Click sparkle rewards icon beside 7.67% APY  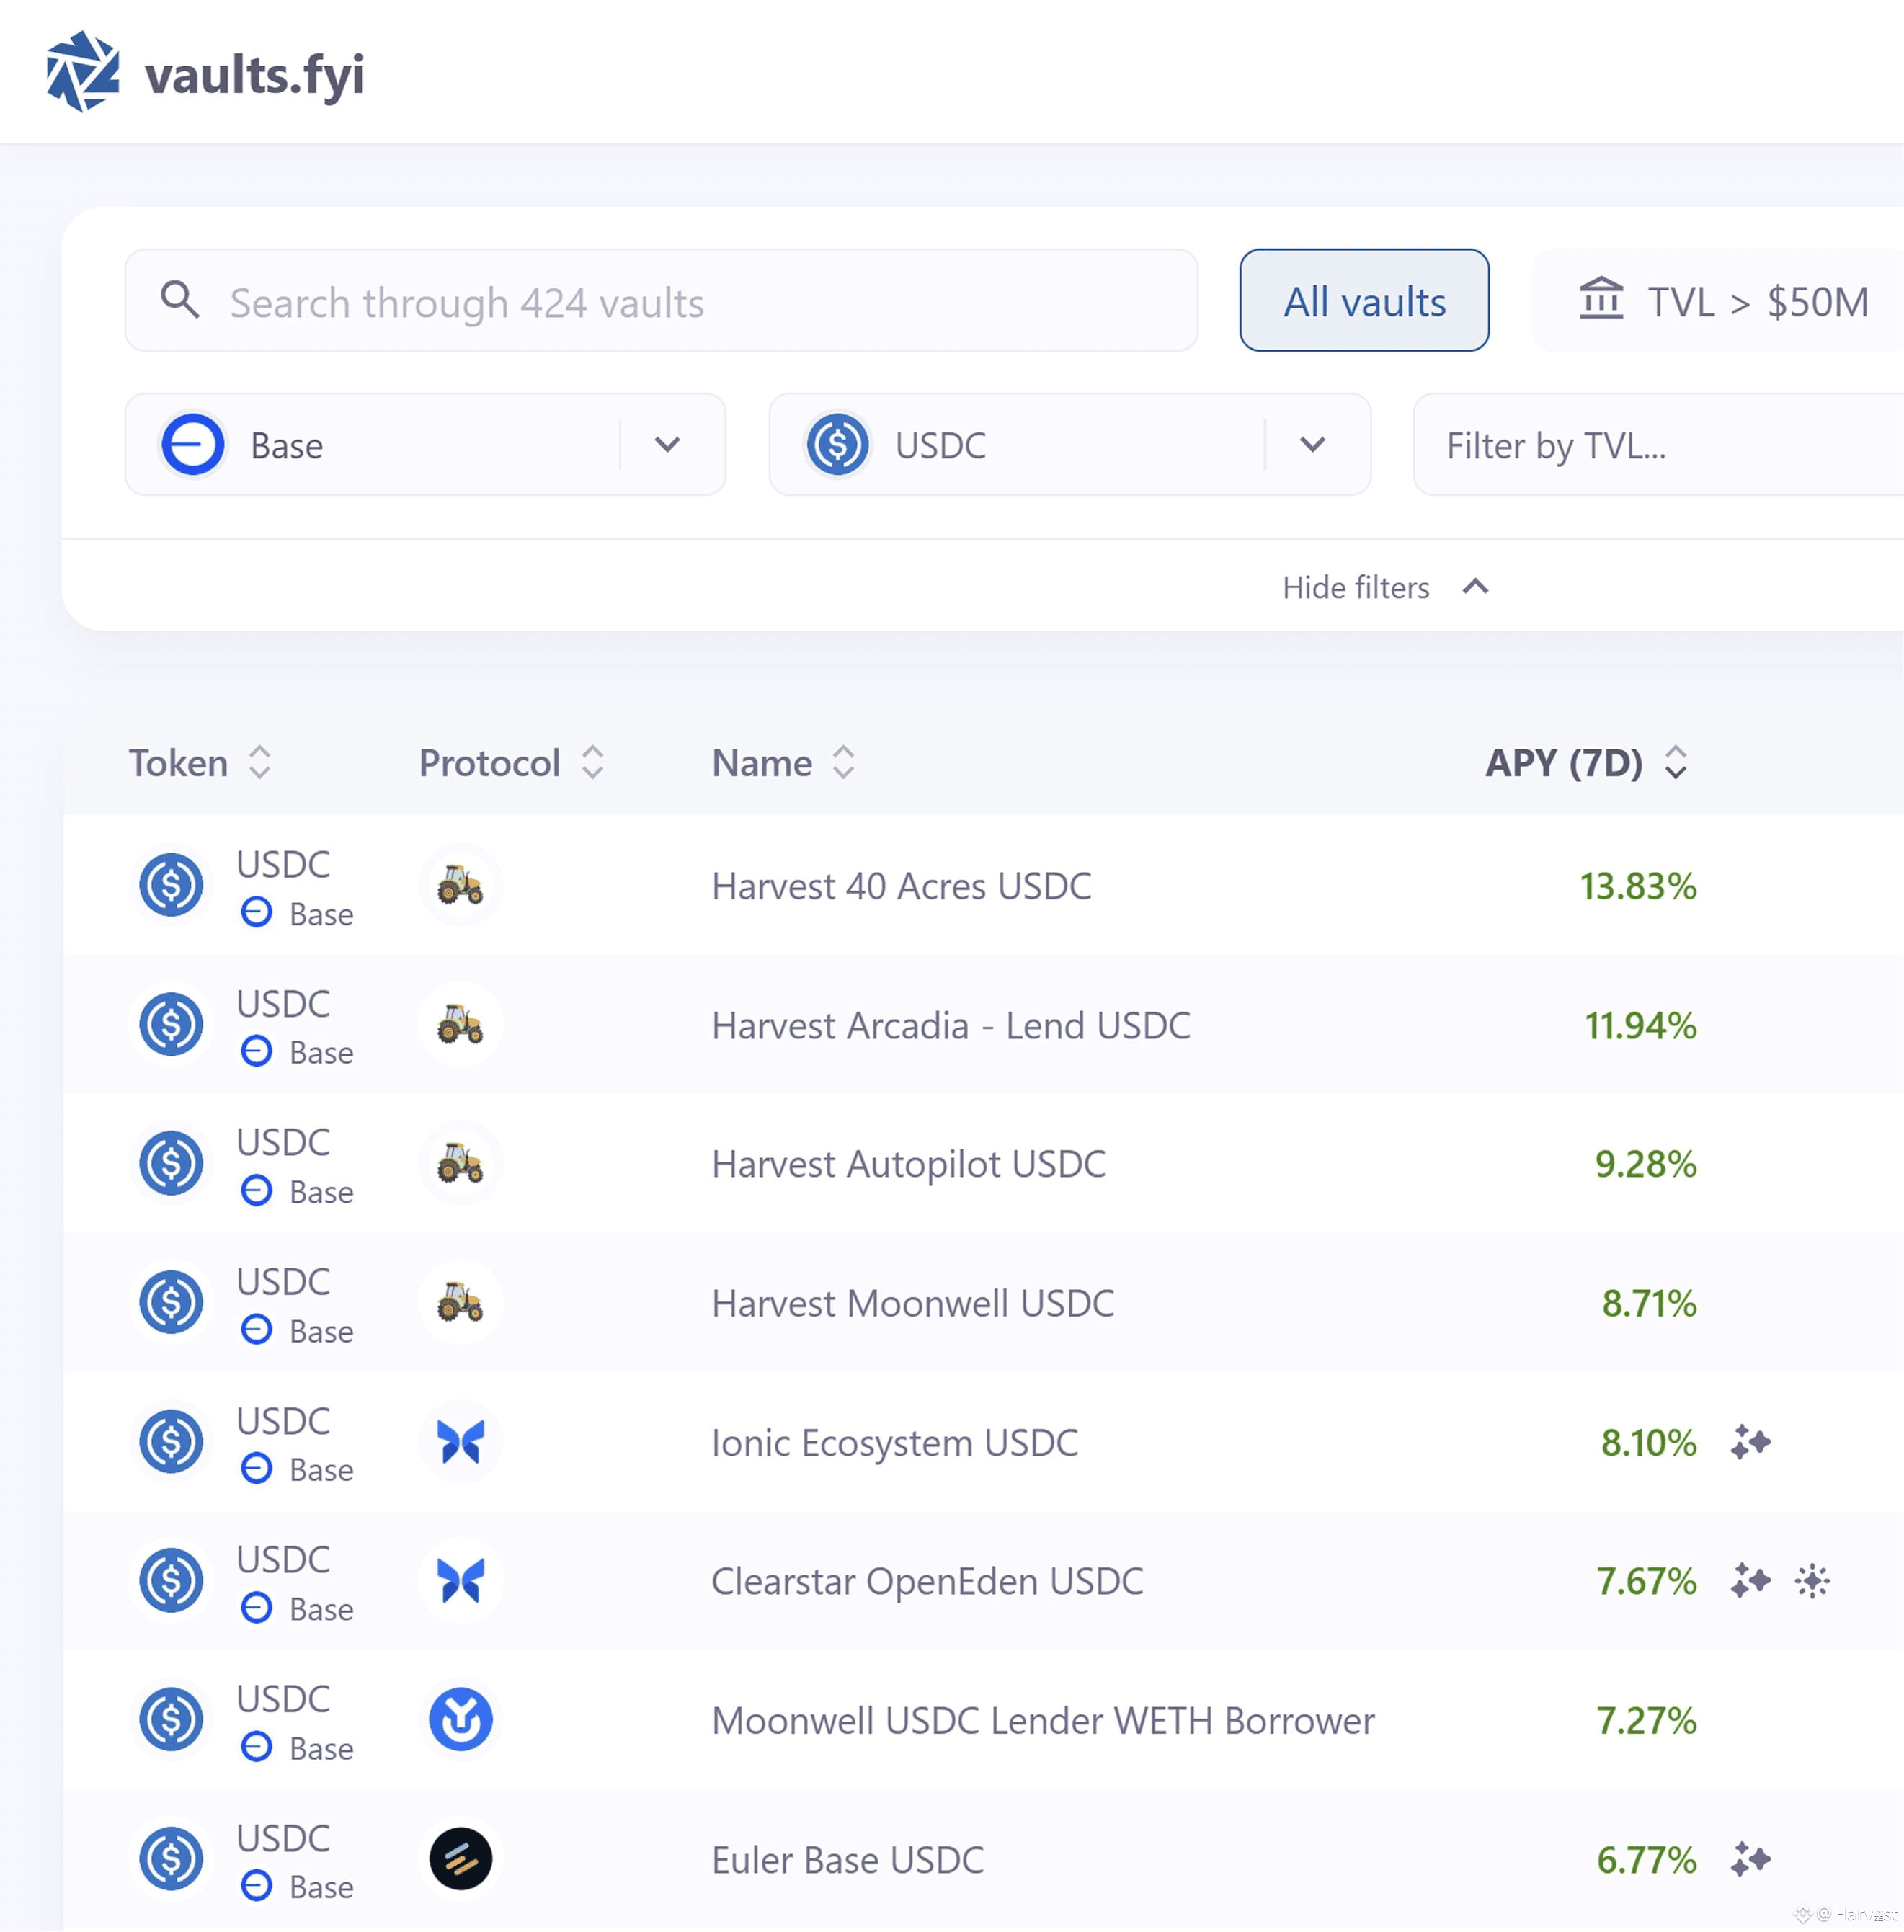pyautogui.click(x=1751, y=1581)
